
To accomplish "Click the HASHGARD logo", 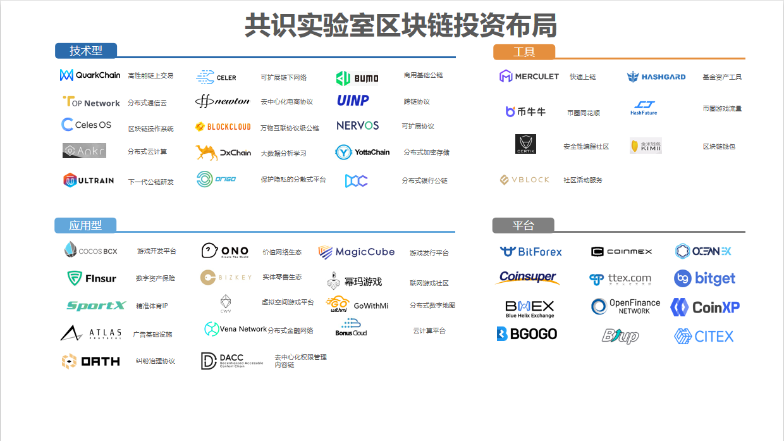I will 656,77.
